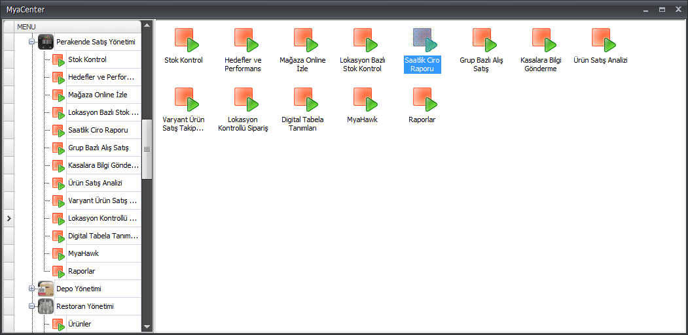Open highlighted Saatlik Ciro Raporu large icon
This screenshot has width=688, height=335.
425,40
